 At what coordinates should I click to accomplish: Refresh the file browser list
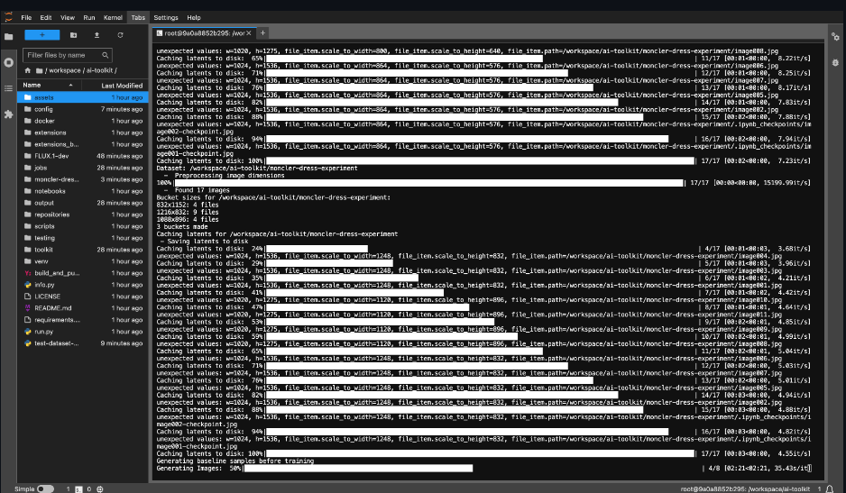pyautogui.click(x=120, y=35)
